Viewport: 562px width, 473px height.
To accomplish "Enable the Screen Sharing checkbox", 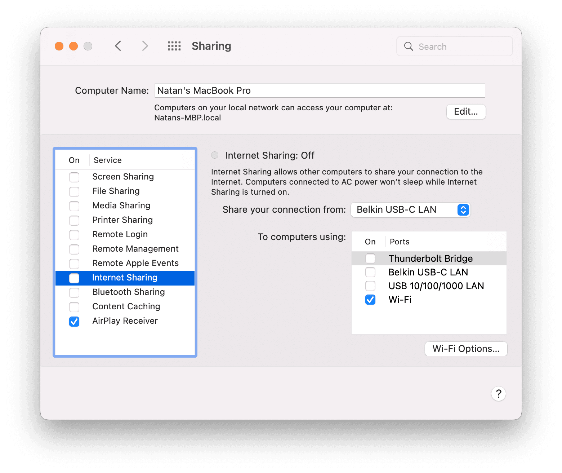I will (74, 177).
